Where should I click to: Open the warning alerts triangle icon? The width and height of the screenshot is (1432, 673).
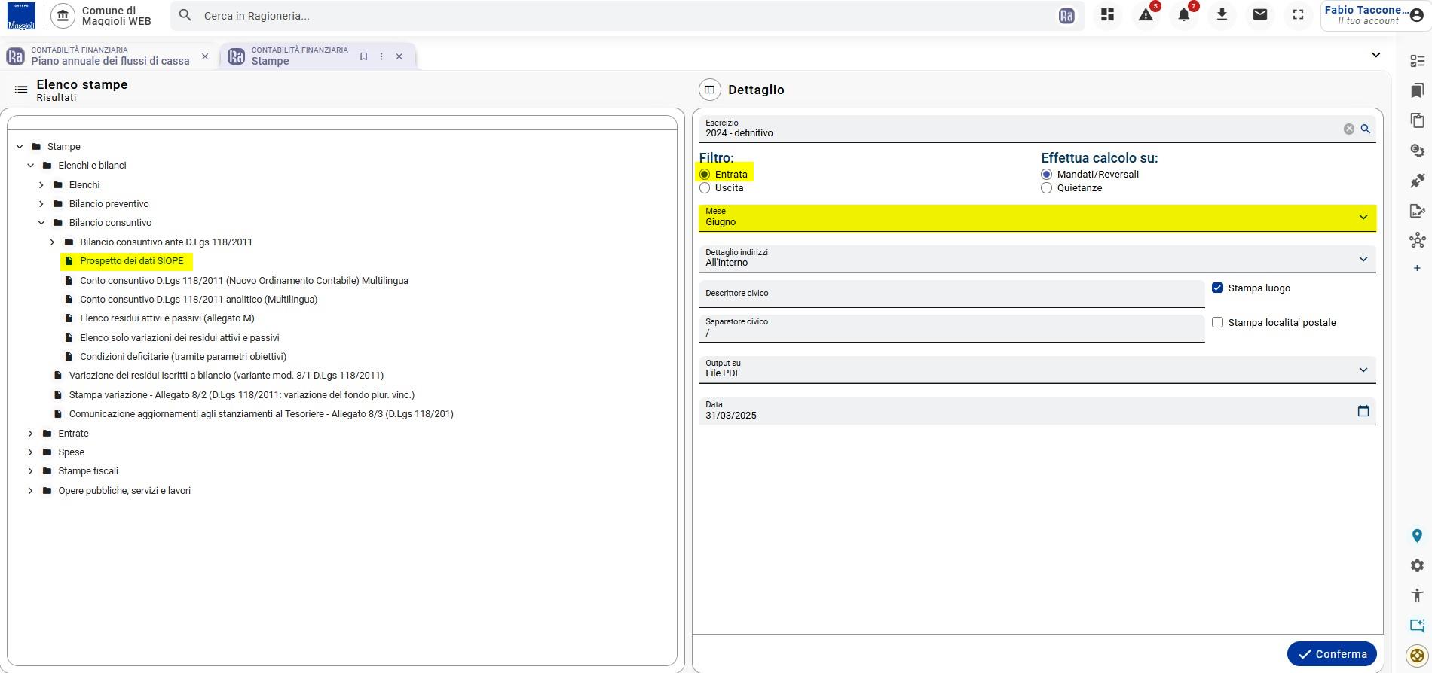(1146, 15)
